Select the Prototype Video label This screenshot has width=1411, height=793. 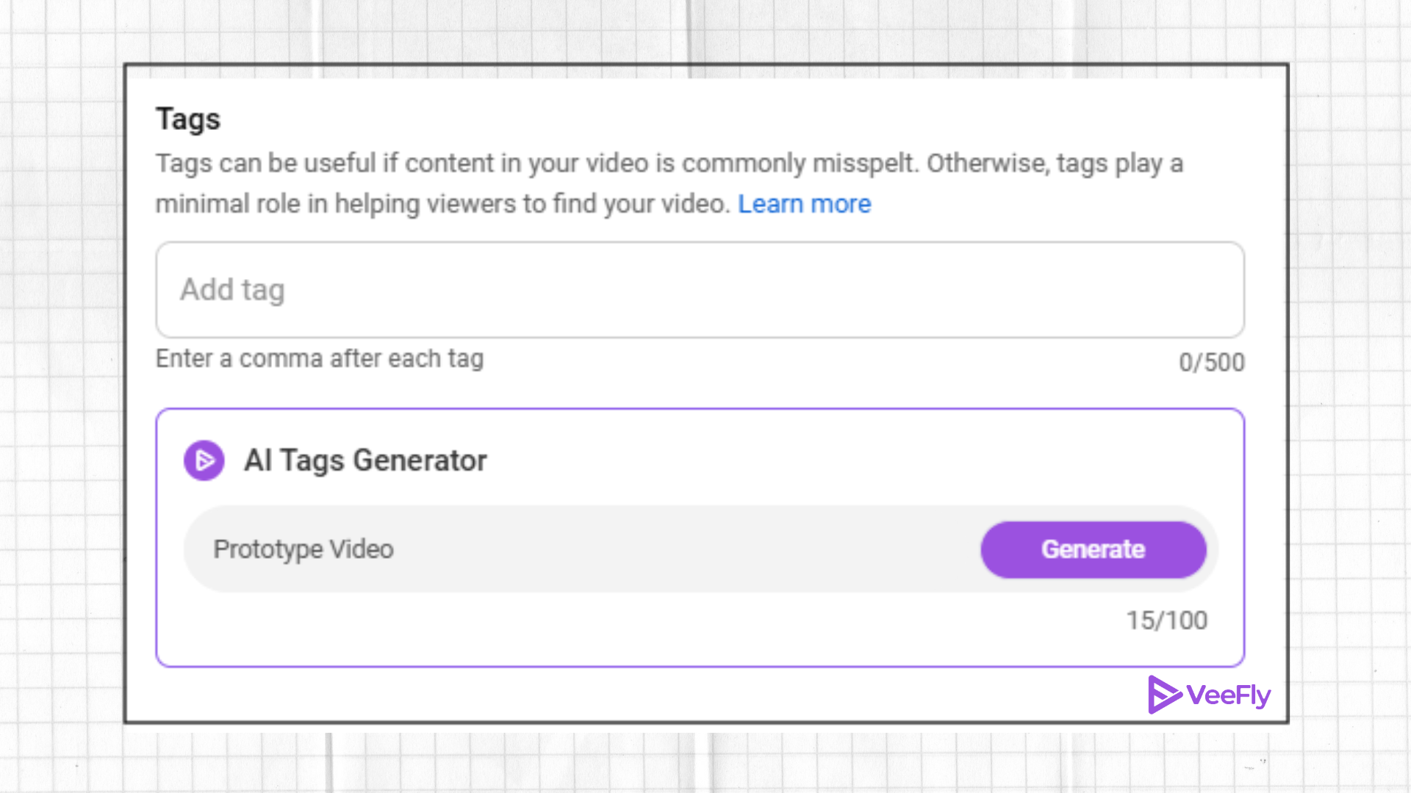point(303,548)
